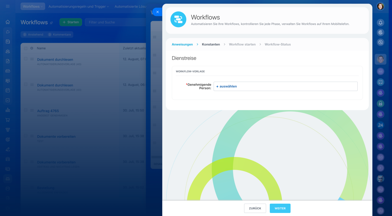The image size is (392, 216).
Task: Open the presentation board icon in sidebar
Action: (8, 81)
